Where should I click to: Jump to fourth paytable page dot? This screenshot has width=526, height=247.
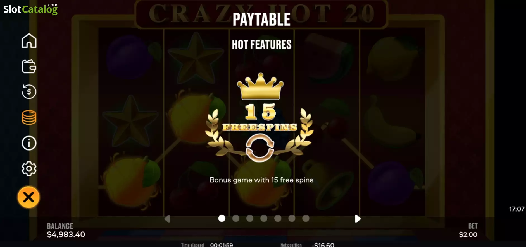click(264, 218)
